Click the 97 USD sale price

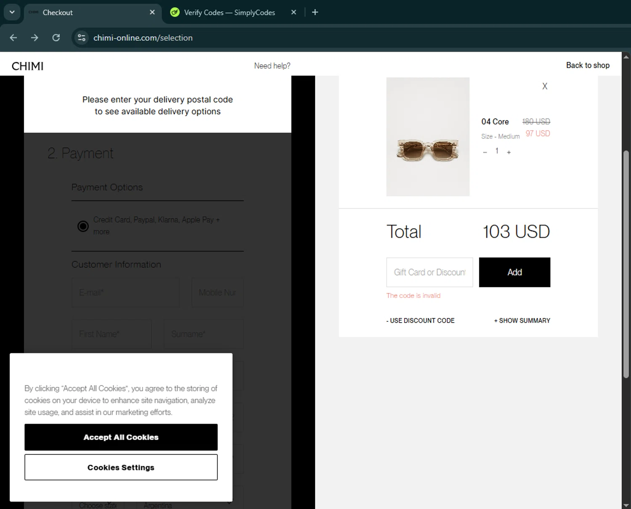coord(538,133)
